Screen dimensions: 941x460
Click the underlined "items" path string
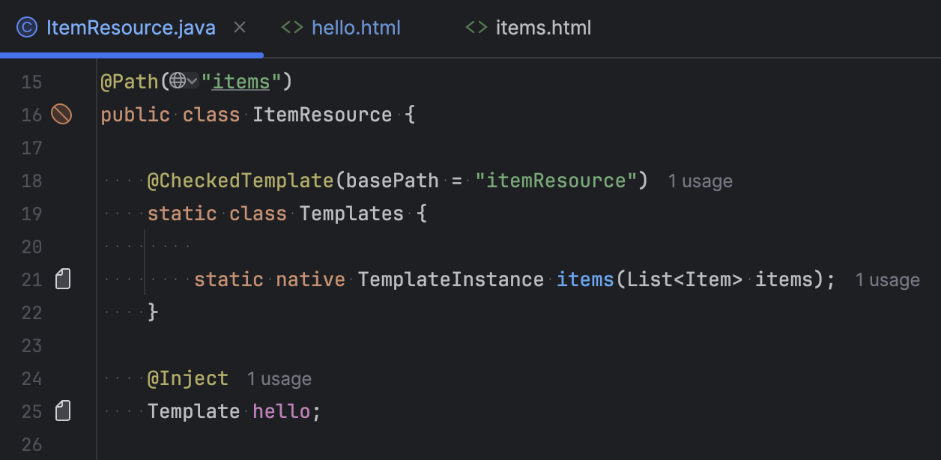point(240,81)
